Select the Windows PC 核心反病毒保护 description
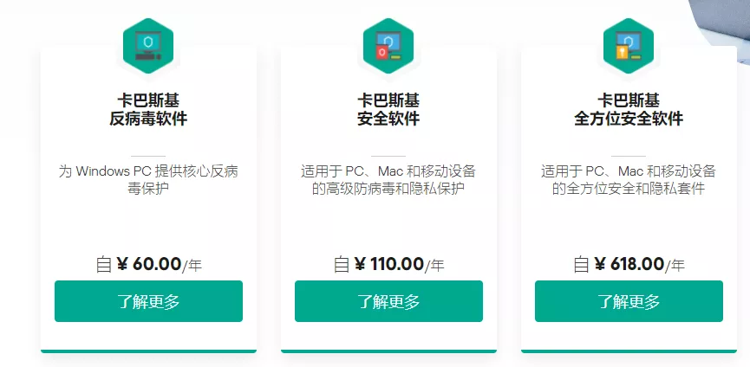750x367 pixels. (x=148, y=179)
